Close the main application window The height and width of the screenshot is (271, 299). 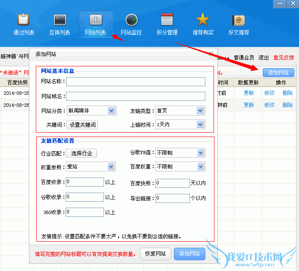coord(293,3)
